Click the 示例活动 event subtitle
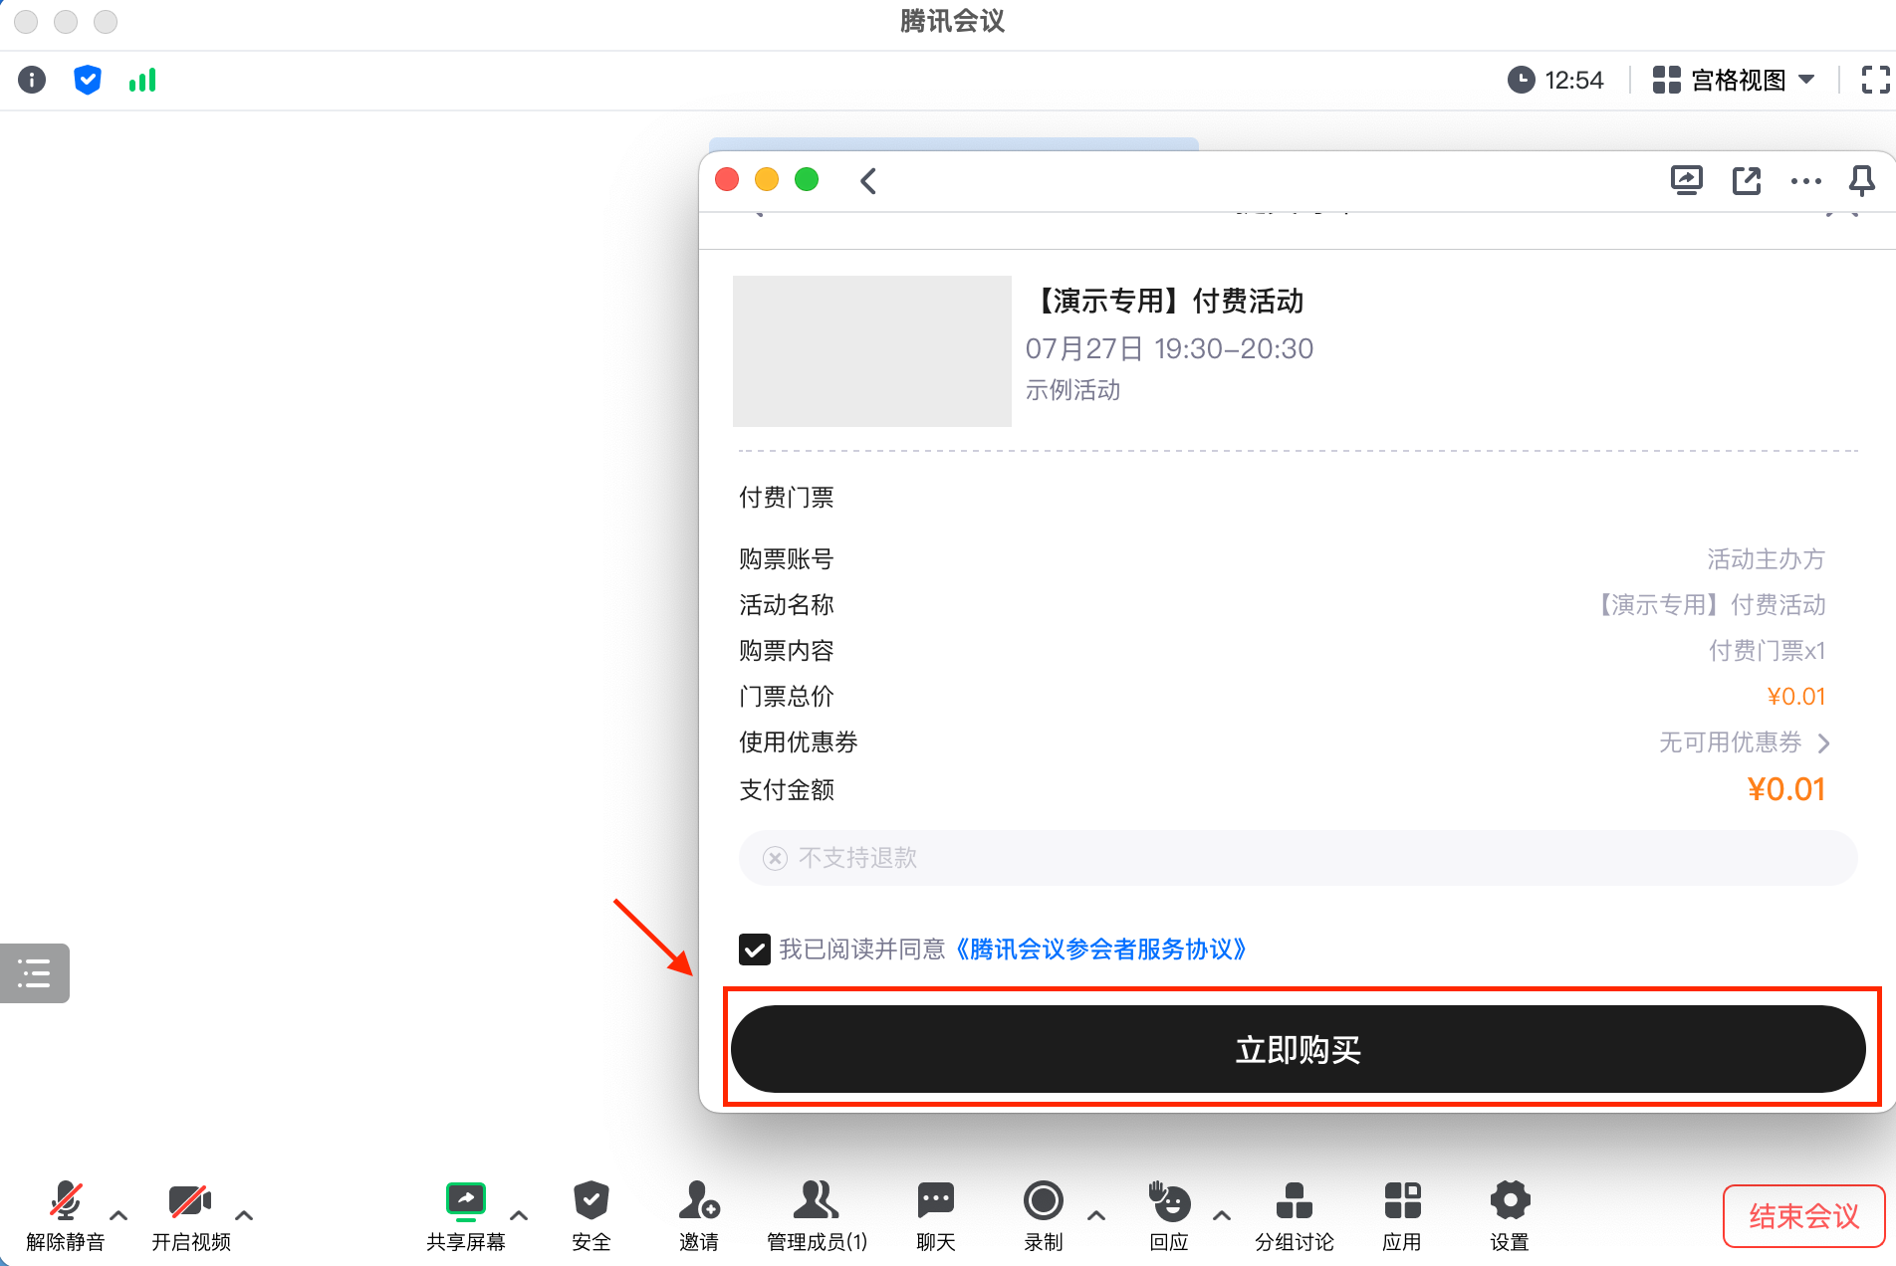Screen dimensions: 1896x1266 1073,390
